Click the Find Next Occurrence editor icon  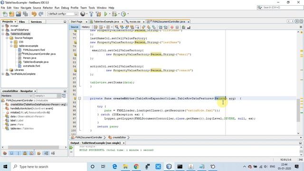click(127, 27)
